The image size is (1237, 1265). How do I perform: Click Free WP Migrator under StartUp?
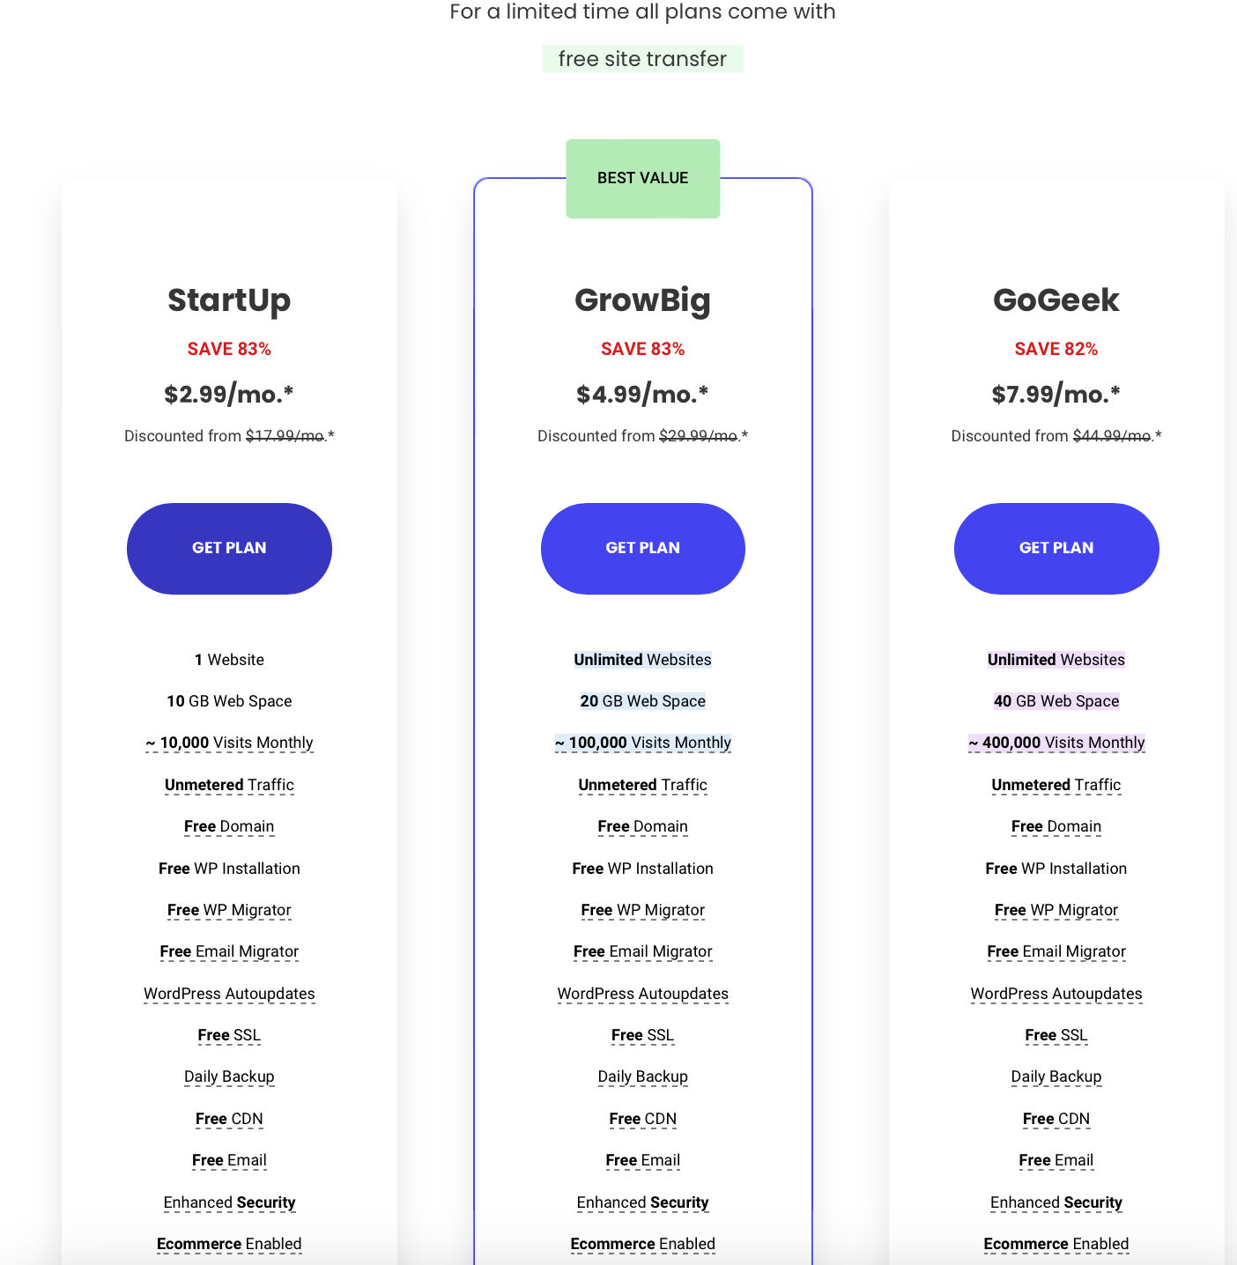229,910
